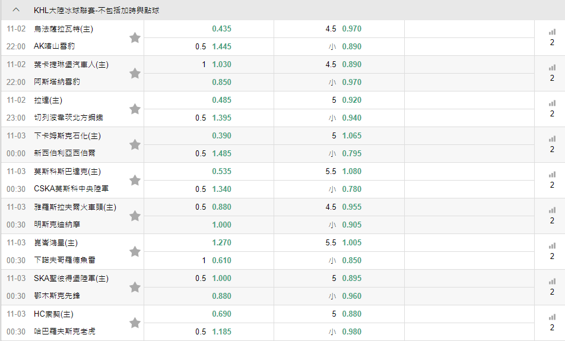Favorite the 雅羅斯拉夫爾火車頭 match star

coord(135,216)
